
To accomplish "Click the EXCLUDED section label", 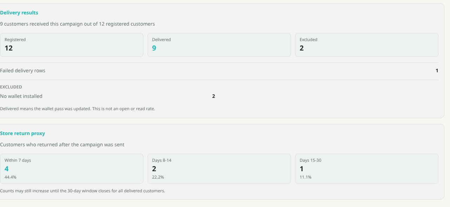I will pos(11,87).
